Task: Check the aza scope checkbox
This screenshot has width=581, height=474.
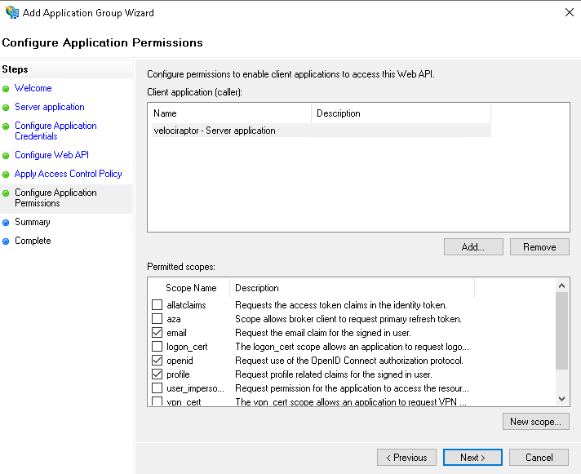Action: pyautogui.click(x=157, y=319)
